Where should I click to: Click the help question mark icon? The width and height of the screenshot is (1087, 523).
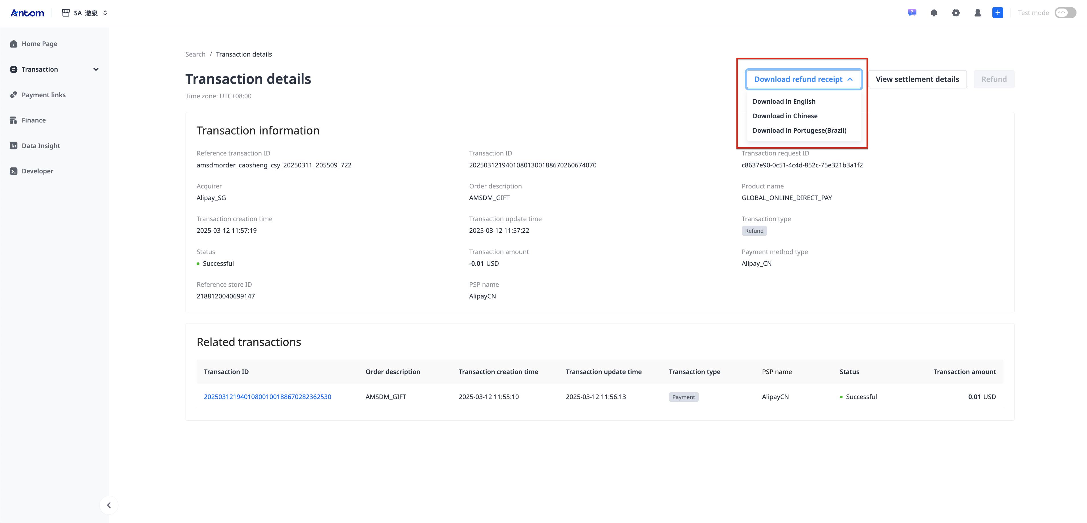pos(912,13)
